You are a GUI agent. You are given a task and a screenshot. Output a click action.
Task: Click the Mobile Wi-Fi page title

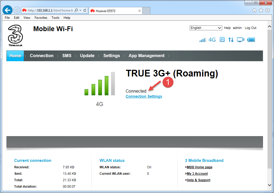point(53,29)
